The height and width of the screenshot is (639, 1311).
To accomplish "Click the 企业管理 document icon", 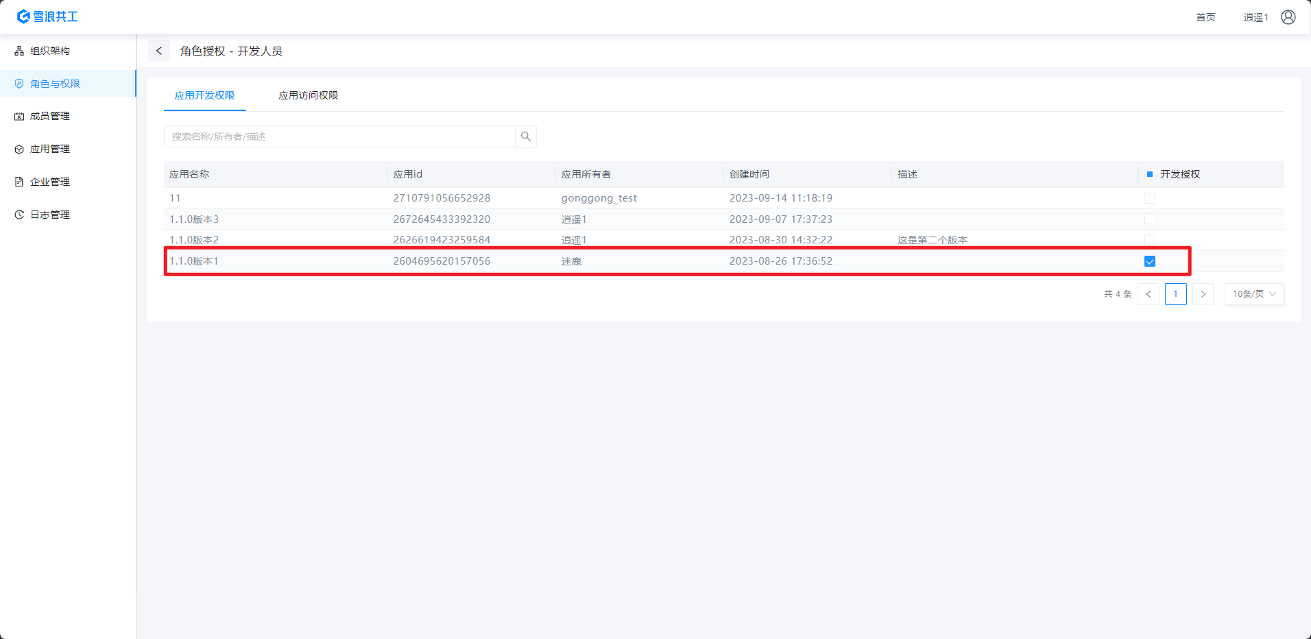I will click(19, 182).
